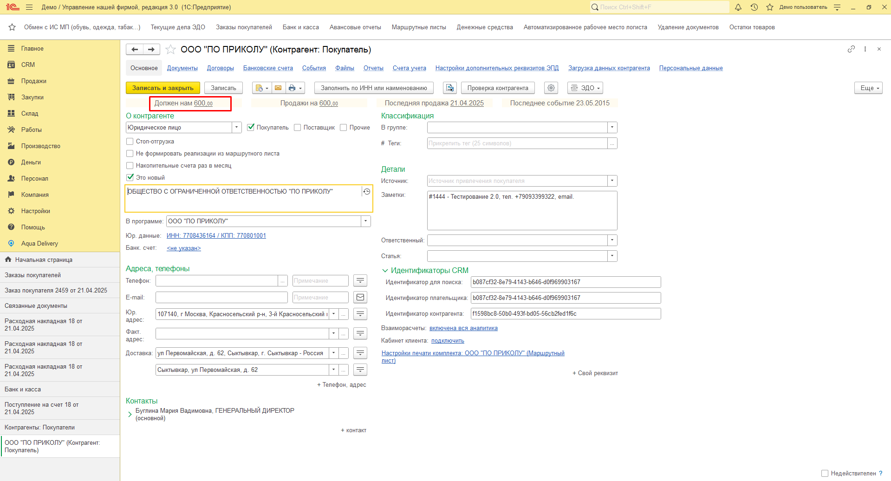Image resolution: width=891 pixels, height=481 pixels.
Task: Enable Стоп-отгрузка checkbox
Action: pos(130,141)
